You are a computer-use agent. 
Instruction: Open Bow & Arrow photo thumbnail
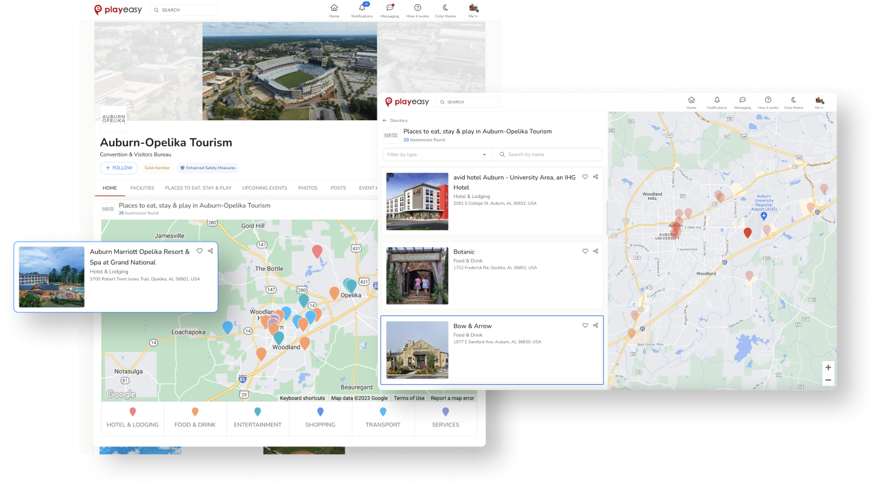[417, 350]
